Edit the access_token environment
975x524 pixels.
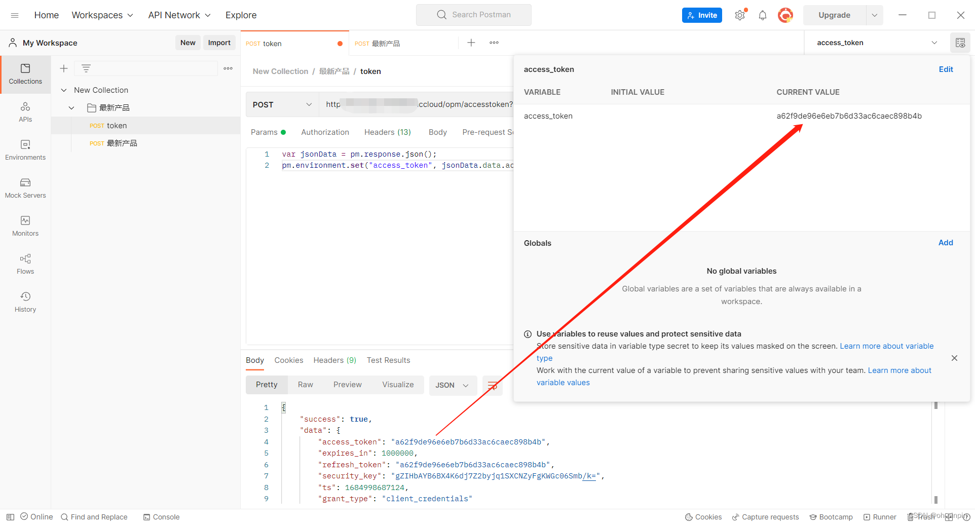point(946,69)
